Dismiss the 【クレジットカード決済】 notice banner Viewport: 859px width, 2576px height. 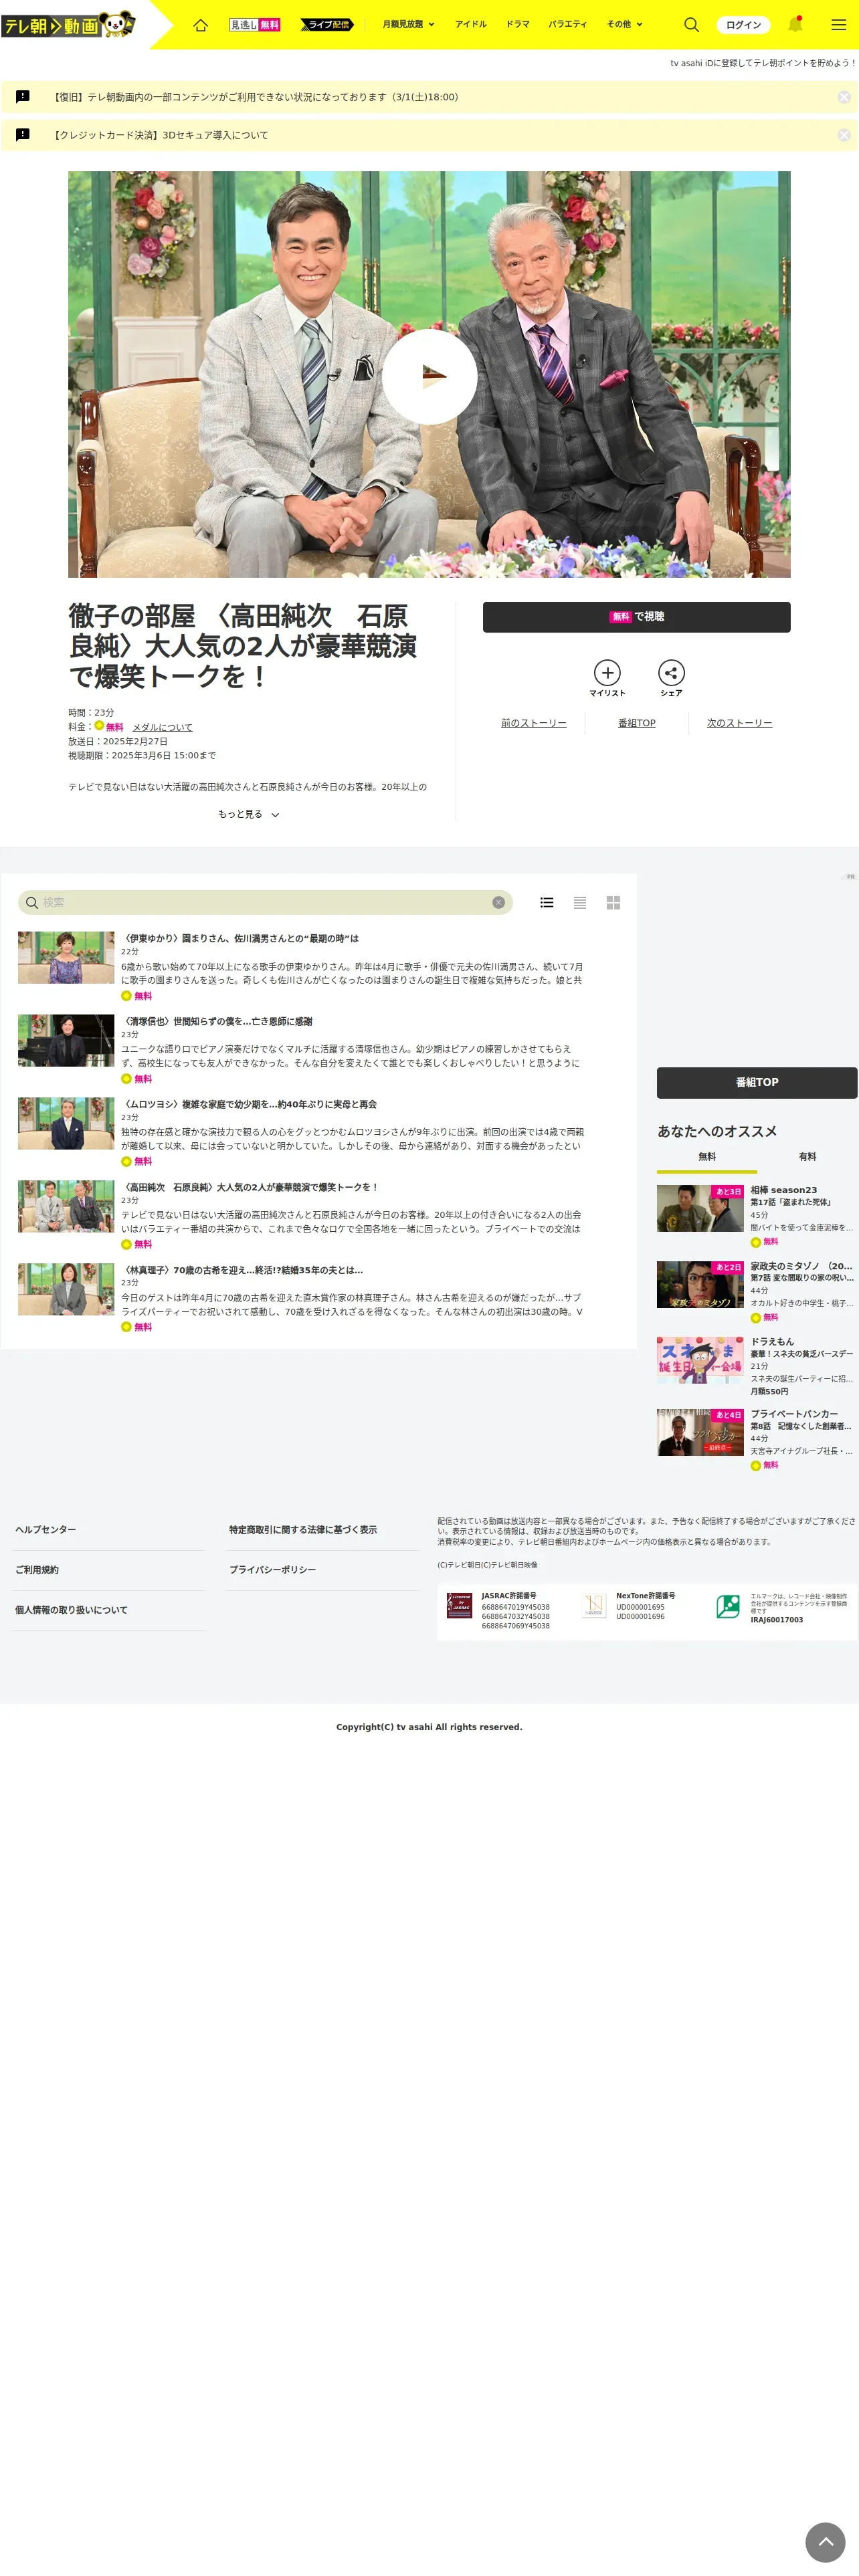coord(844,135)
